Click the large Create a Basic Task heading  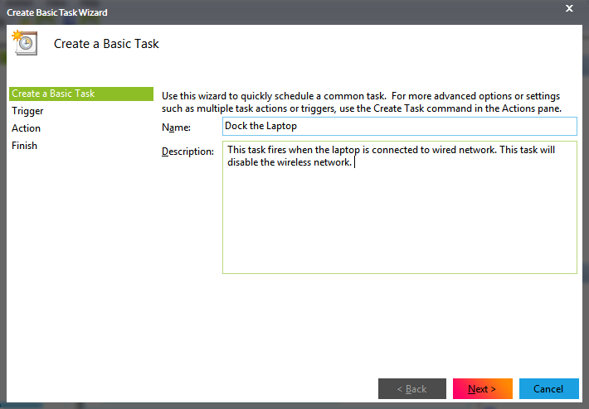pos(106,44)
